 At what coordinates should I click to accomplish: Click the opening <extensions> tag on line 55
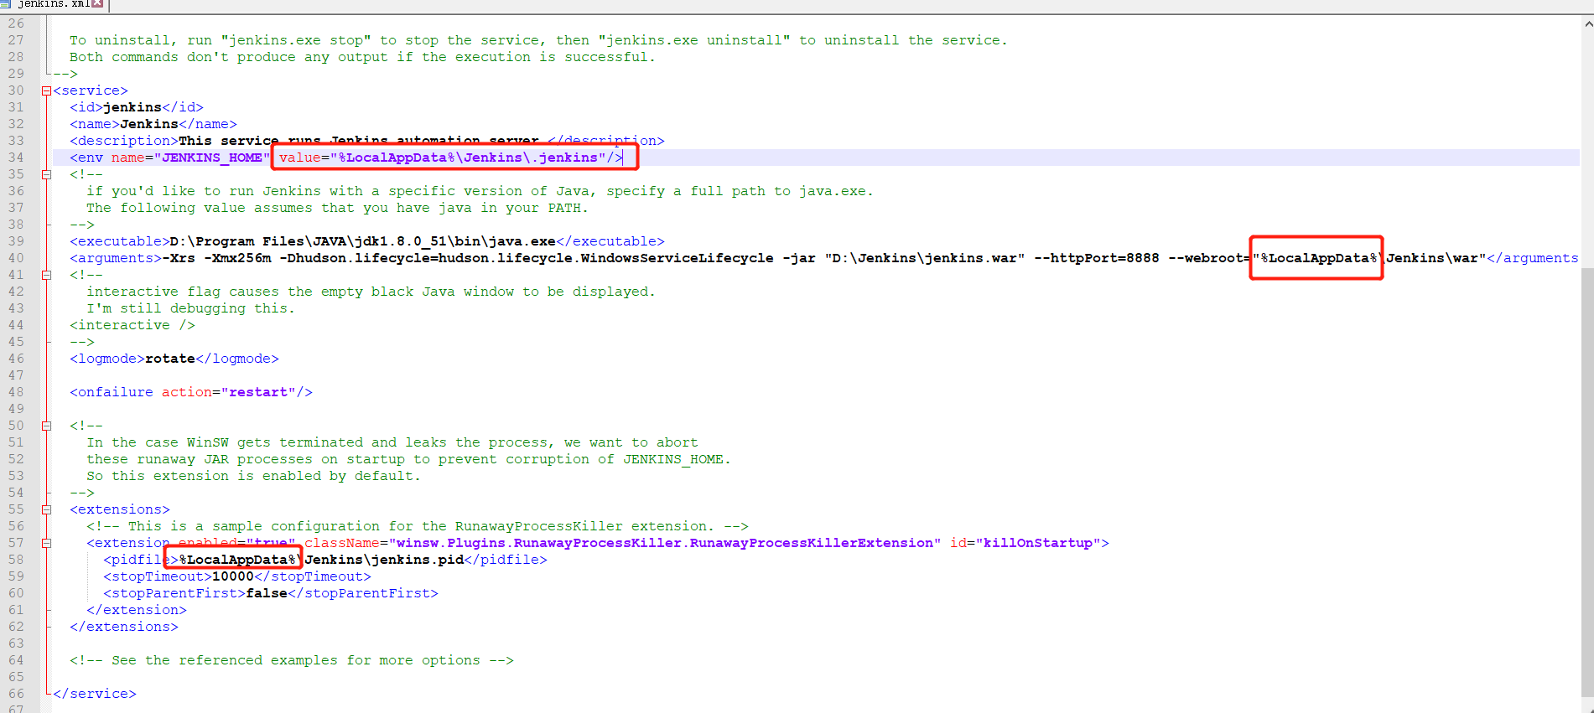[120, 509]
